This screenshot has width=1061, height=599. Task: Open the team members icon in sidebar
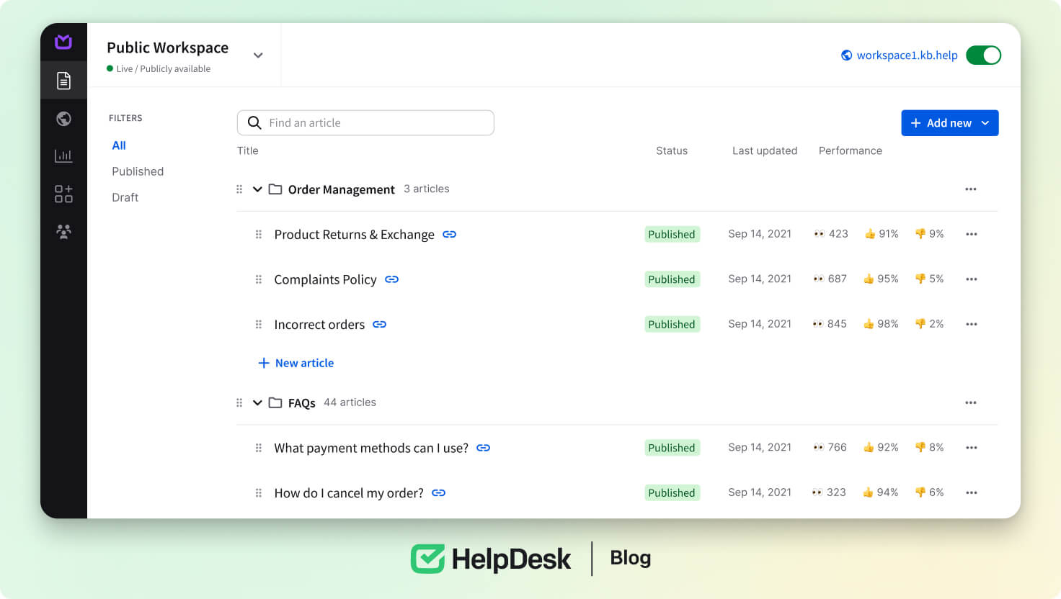[x=63, y=231]
